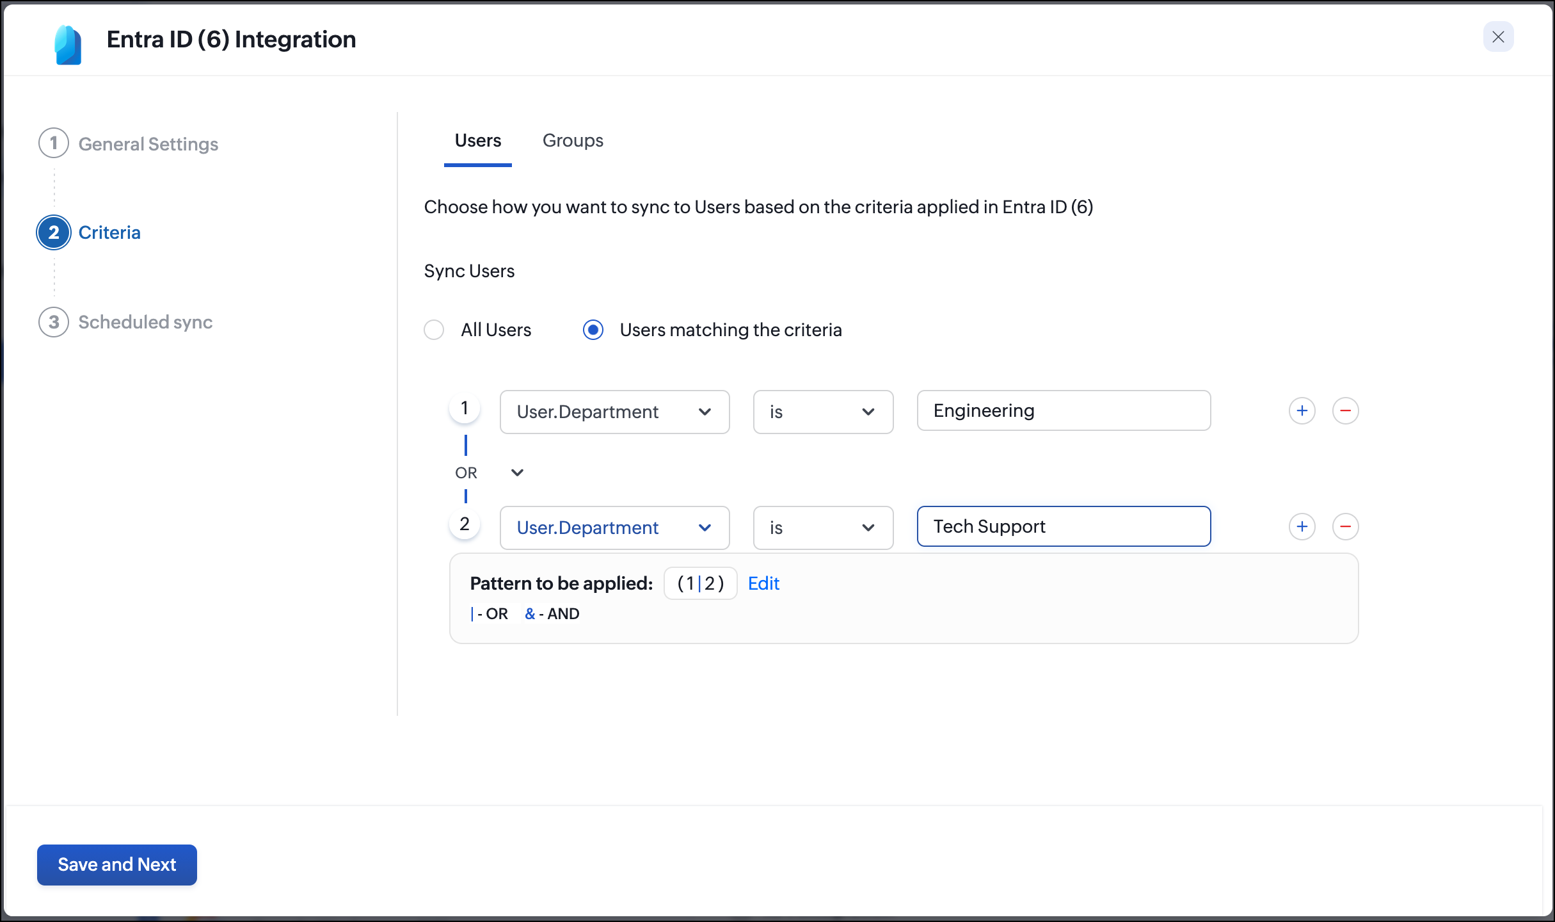Click the Pattern to be applied label
Image resolution: width=1555 pixels, height=922 pixels.
pos(561,583)
